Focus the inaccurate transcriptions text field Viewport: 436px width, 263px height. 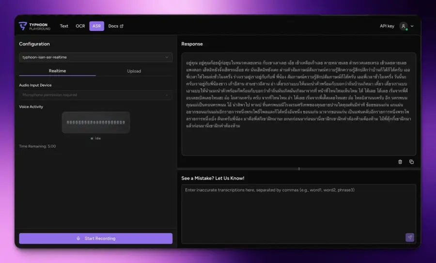point(298,214)
